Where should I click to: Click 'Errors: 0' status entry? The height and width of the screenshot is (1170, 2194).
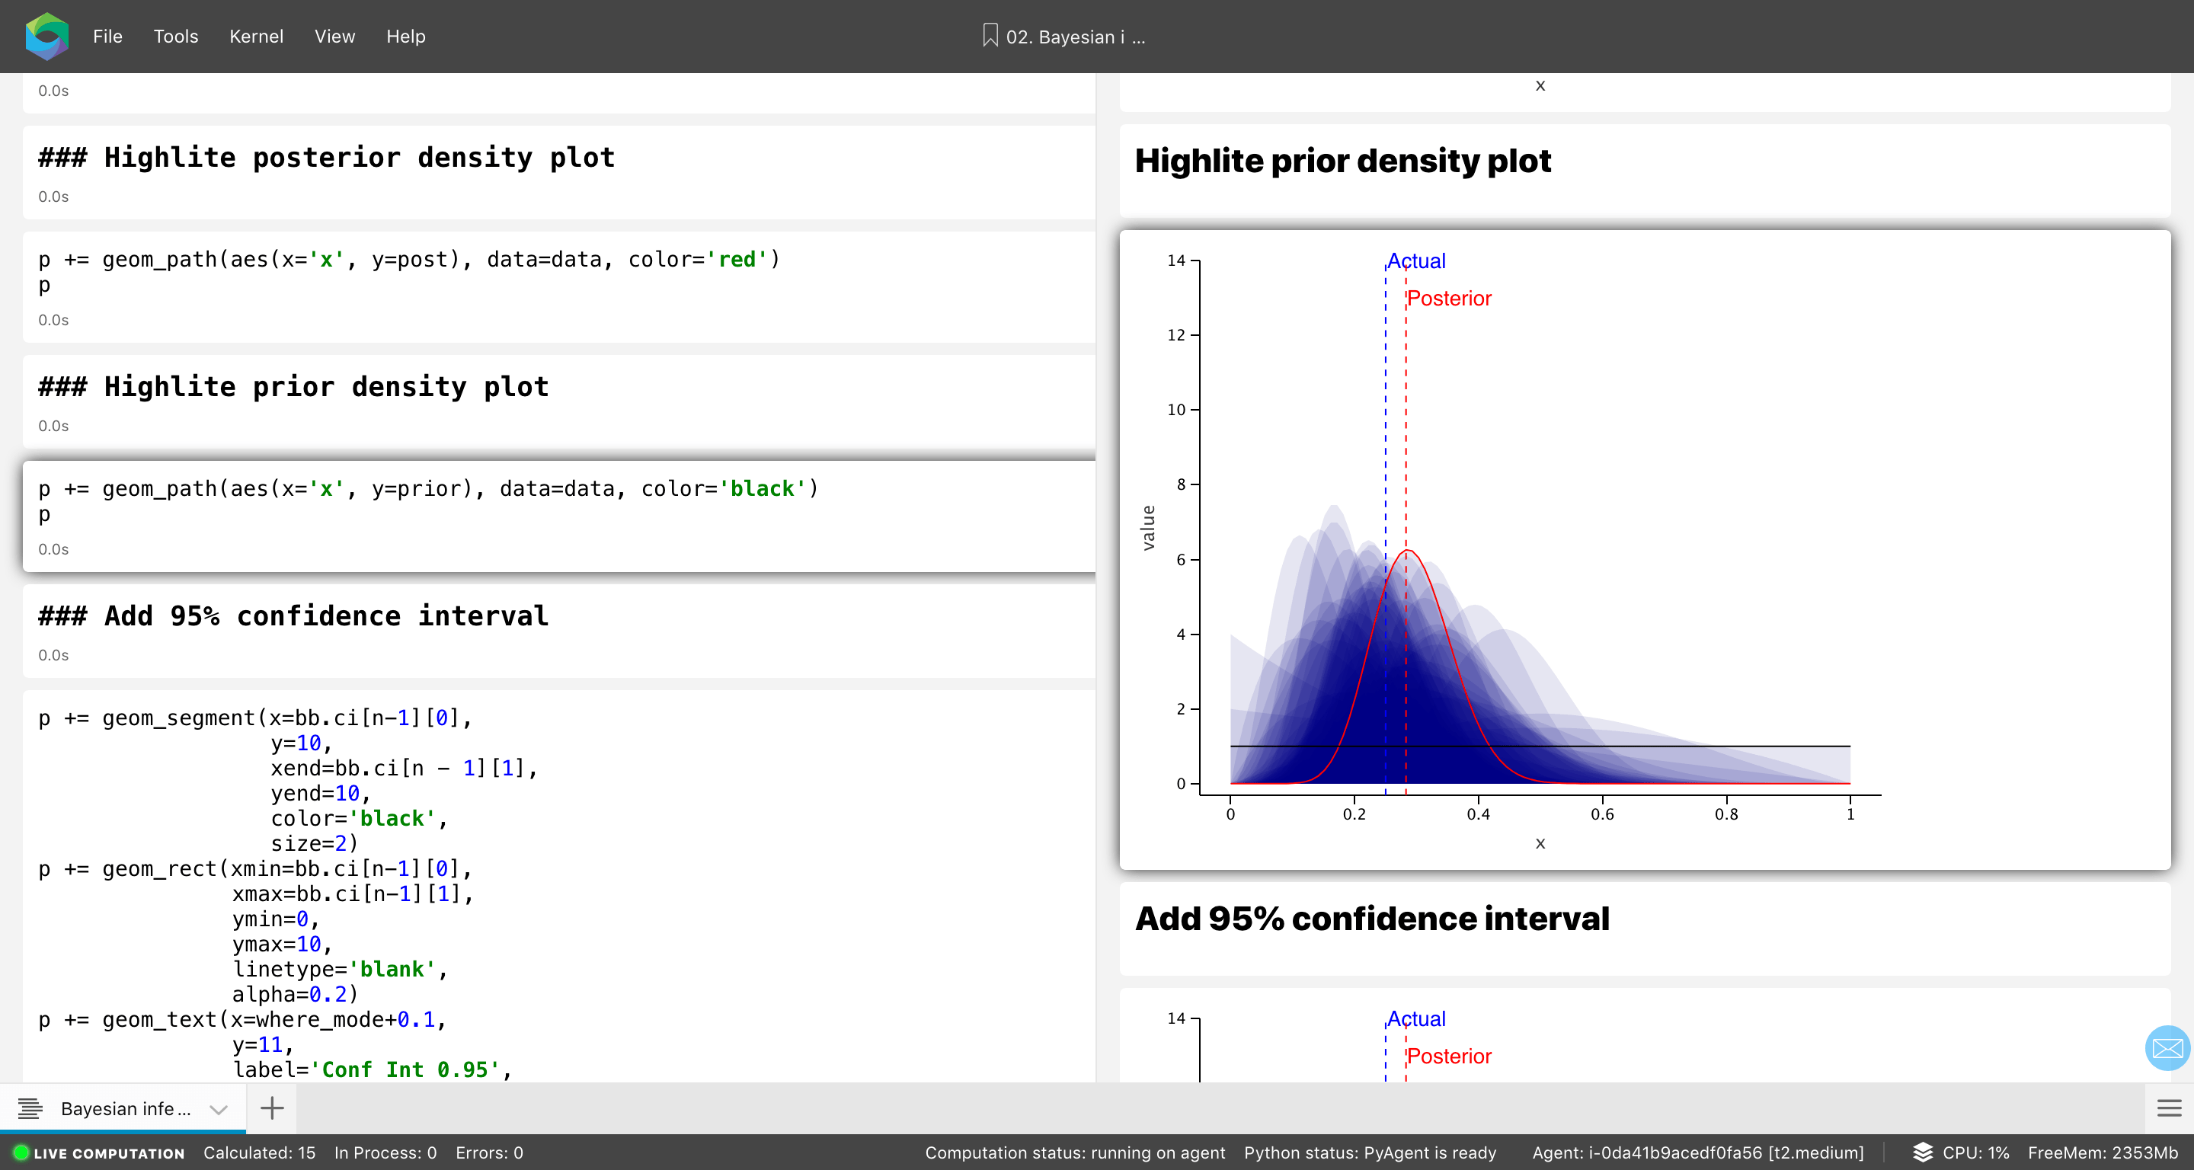click(x=489, y=1153)
